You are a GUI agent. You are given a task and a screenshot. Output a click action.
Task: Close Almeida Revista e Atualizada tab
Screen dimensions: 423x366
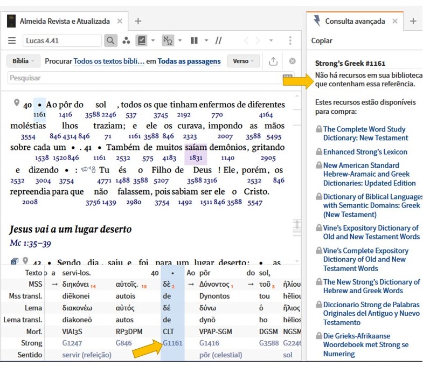pyautogui.click(x=120, y=21)
